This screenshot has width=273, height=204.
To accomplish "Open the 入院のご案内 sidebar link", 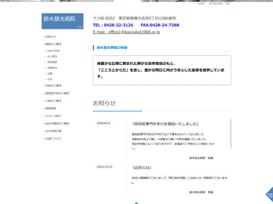I will [x=53, y=101].
